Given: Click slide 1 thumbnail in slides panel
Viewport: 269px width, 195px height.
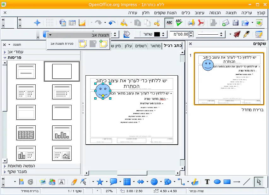Looking at the screenshot, I should point(229,79).
